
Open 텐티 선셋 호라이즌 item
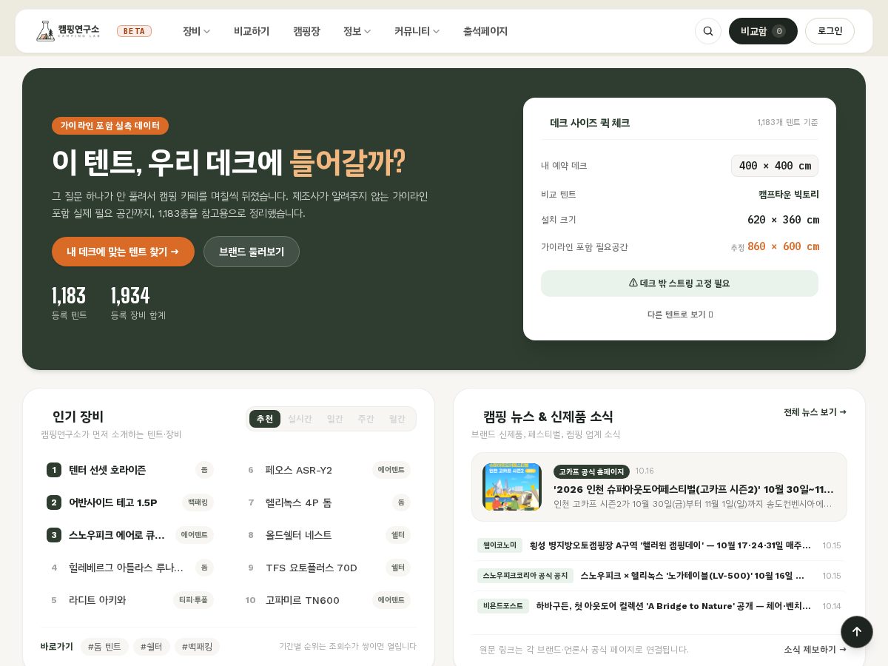(130, 470)
